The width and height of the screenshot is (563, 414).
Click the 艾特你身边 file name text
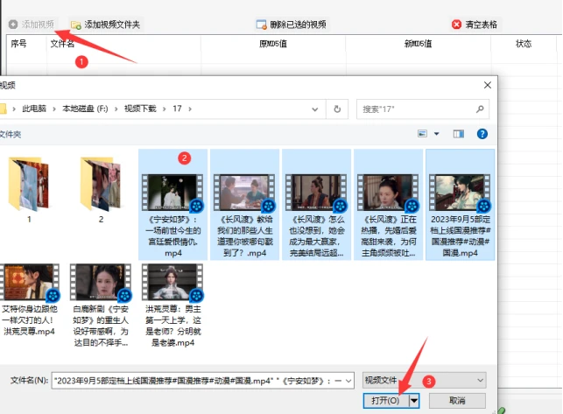pos(30,320)
